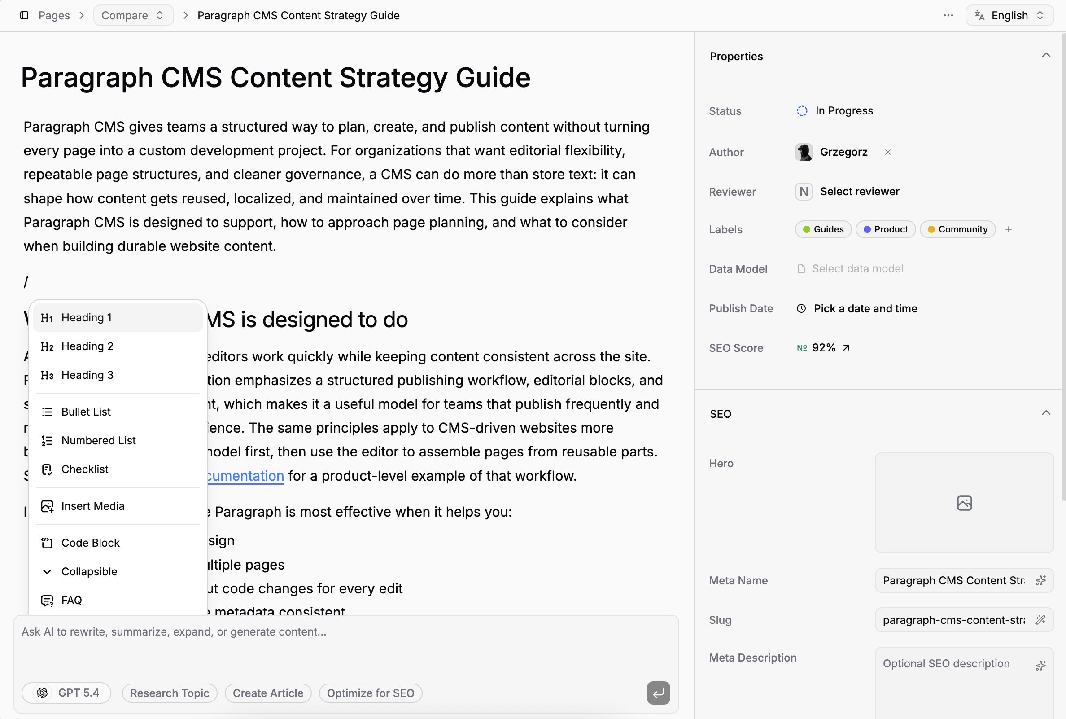Select Numbered List block option
The width and height of the screenshot is (1066, 719).
click(118, 441)
